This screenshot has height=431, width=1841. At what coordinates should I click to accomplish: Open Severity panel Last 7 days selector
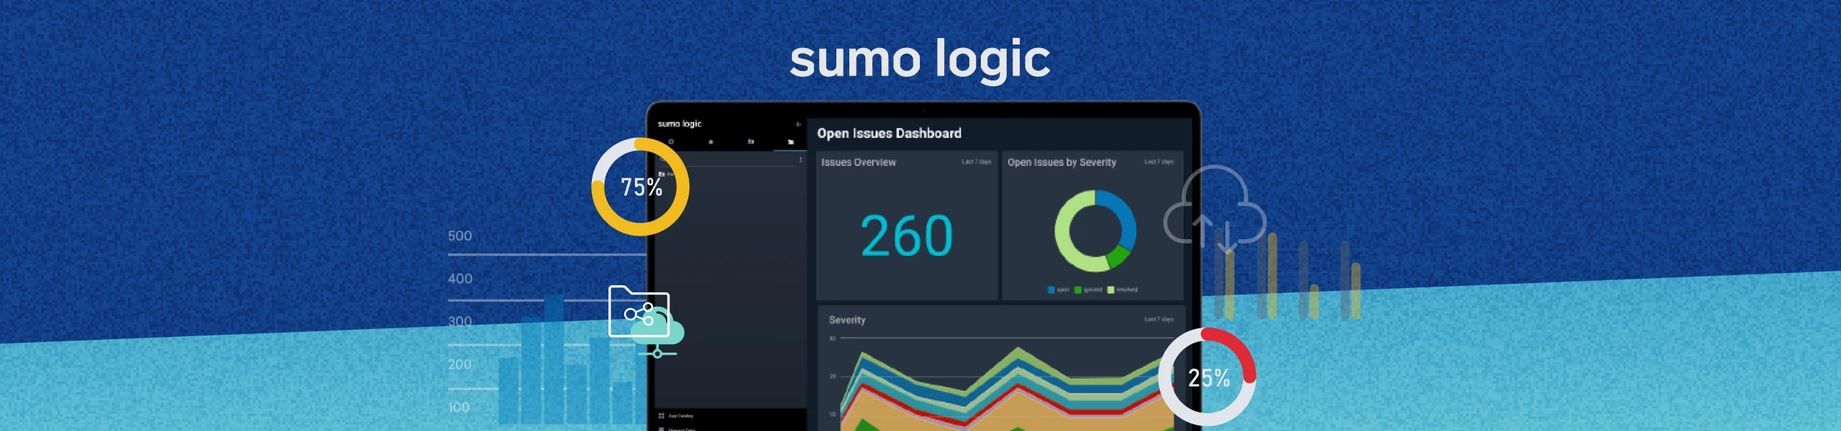tap(1159, 320)
